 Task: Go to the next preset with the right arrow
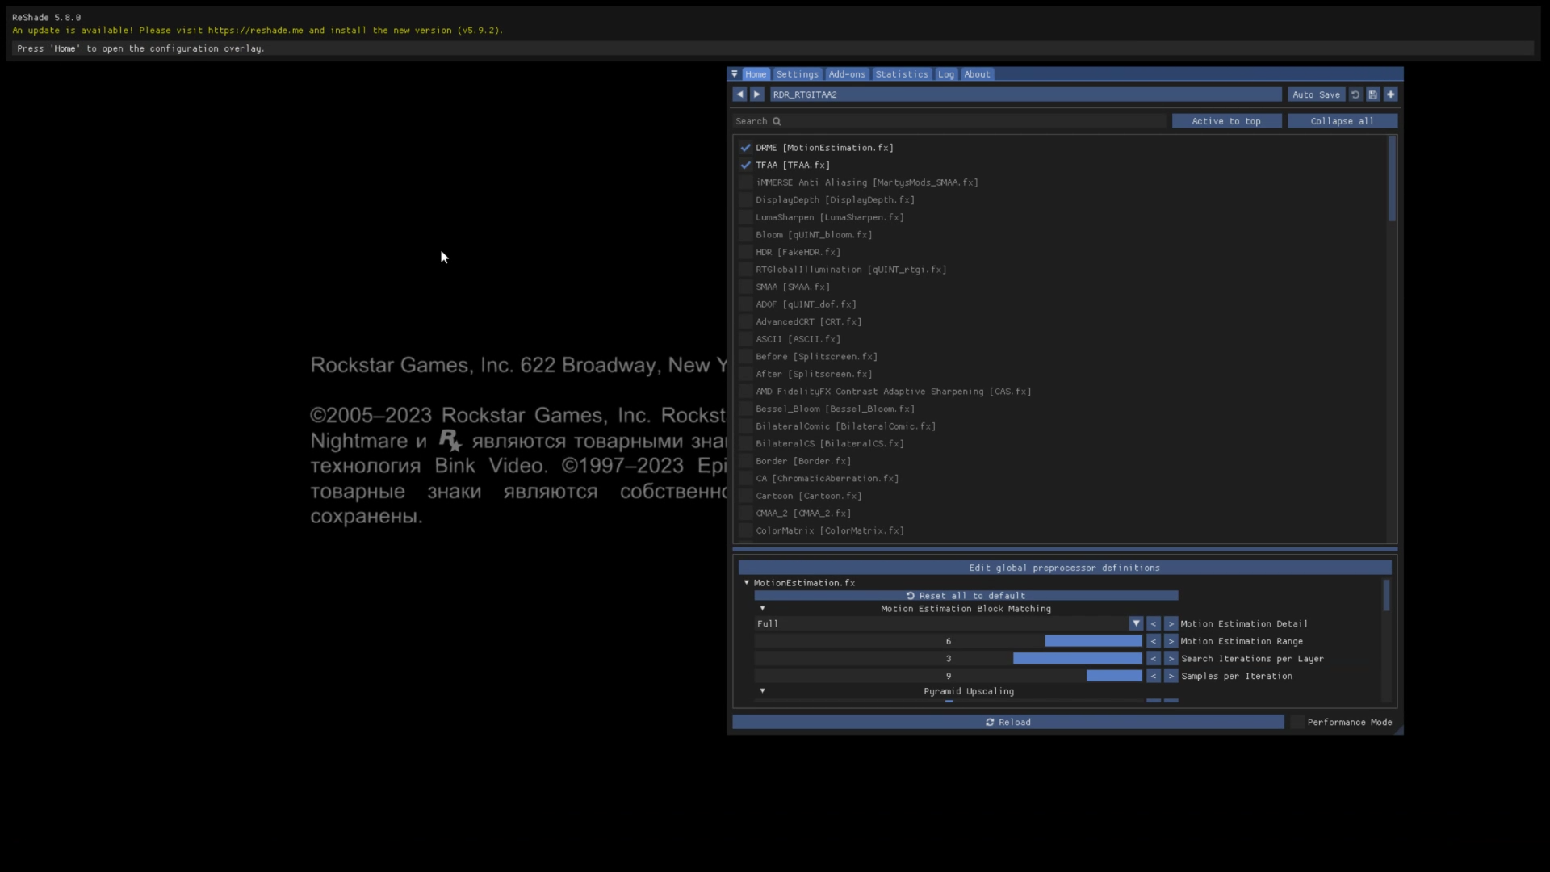pos(757,94)
